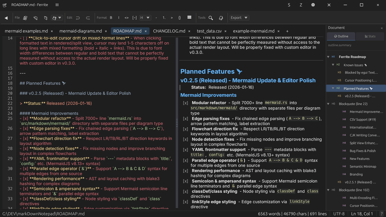Open a new tab with the plus button
The width and height of the screenshot is (386, 217).
tap(287, 31)
